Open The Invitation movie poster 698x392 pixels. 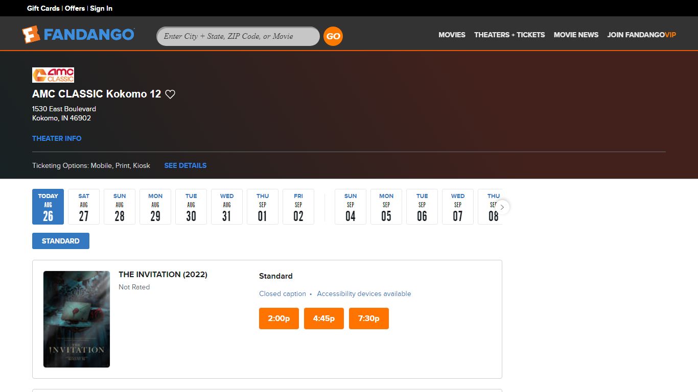click(77, 319)
